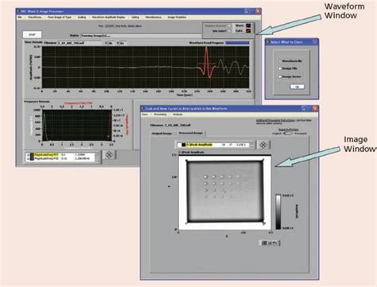Click the Waveform Read Progress bar
Viewport: 377px width, 287px height.
click(237, 43)
